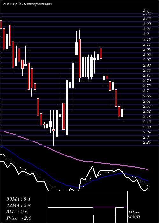This screenshot has width=159, height=223.
Task: Click the 3.02 price axis label
Action: pyautogui.click(x=147, y=55)
